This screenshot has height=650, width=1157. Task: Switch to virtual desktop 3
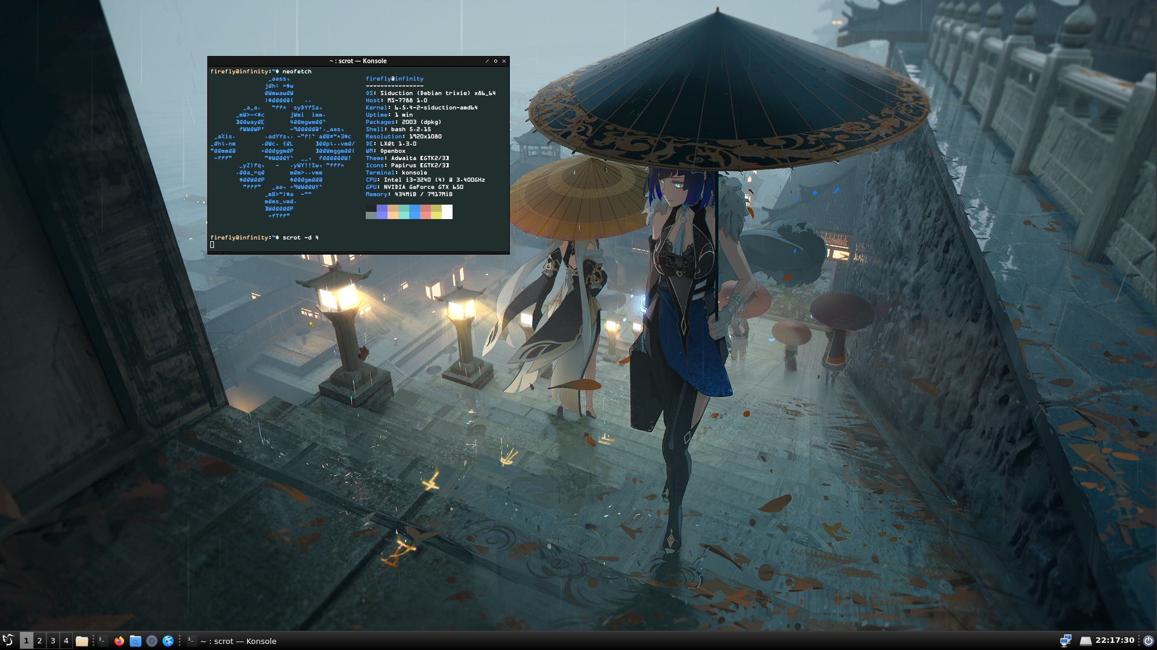(53, 641)
